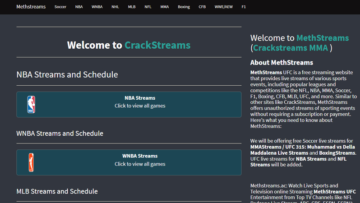Click the Crackstreams MMA sidebar link
The image size is (360, 203).
click(291, 48)
